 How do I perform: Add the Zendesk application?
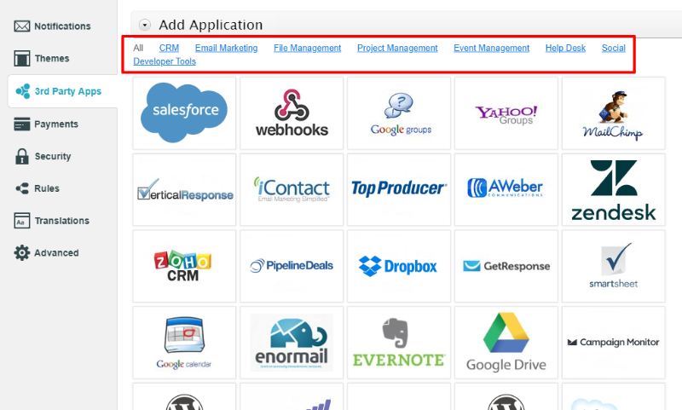tap(613, 189)
